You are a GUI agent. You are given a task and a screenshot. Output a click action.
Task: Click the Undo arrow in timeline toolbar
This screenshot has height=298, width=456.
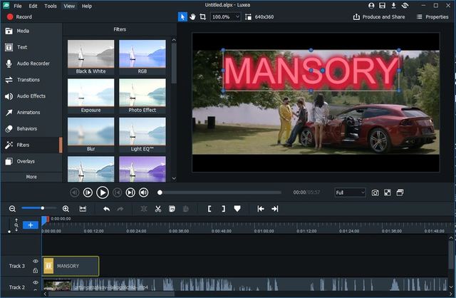pos(106,209)
